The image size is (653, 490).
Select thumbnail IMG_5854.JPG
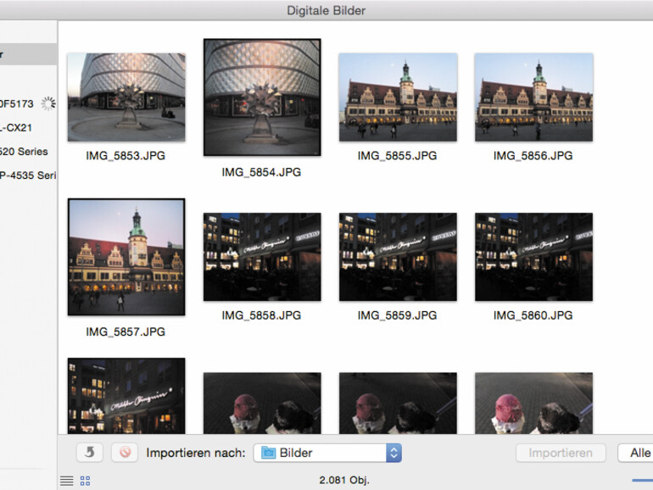(262, 97)
